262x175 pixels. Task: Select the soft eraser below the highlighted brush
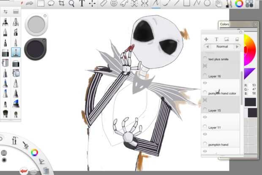pos(16,64)
